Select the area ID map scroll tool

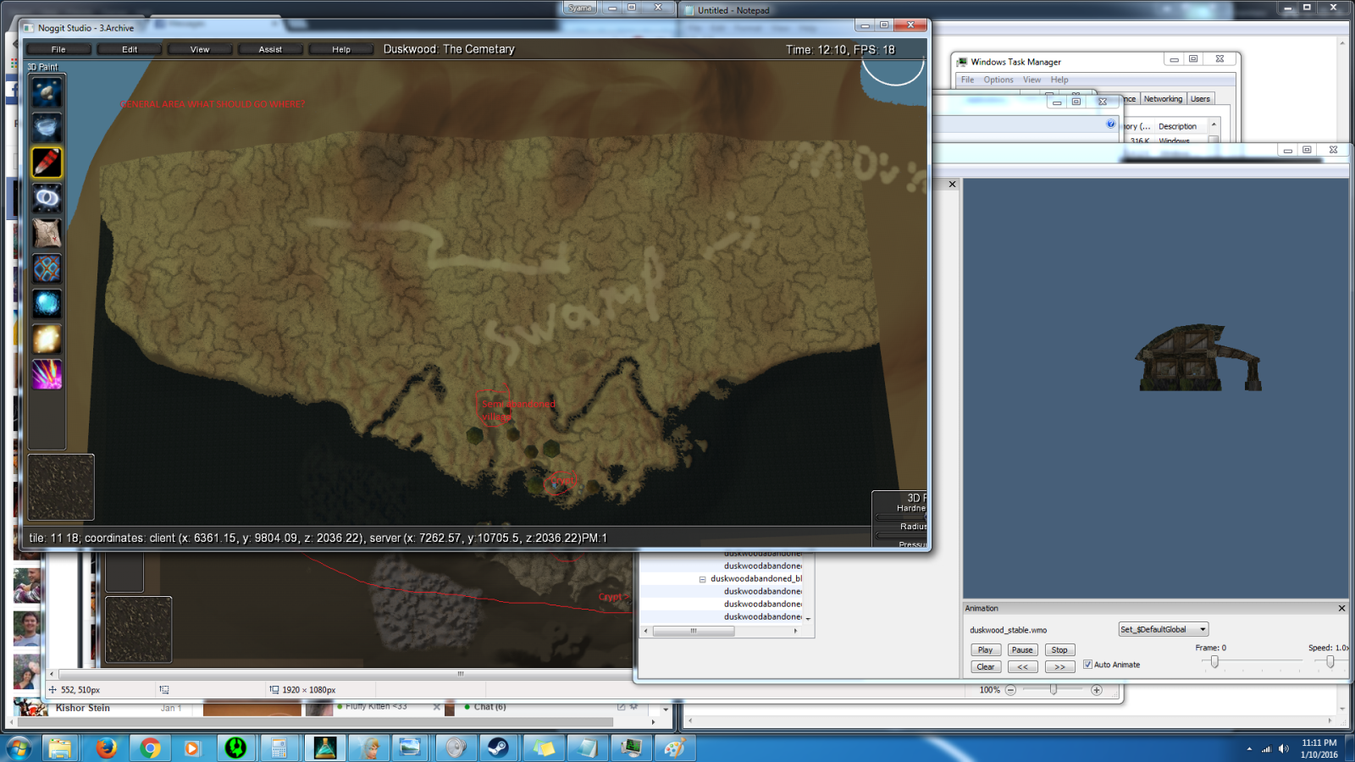click(x=47, y=233)
